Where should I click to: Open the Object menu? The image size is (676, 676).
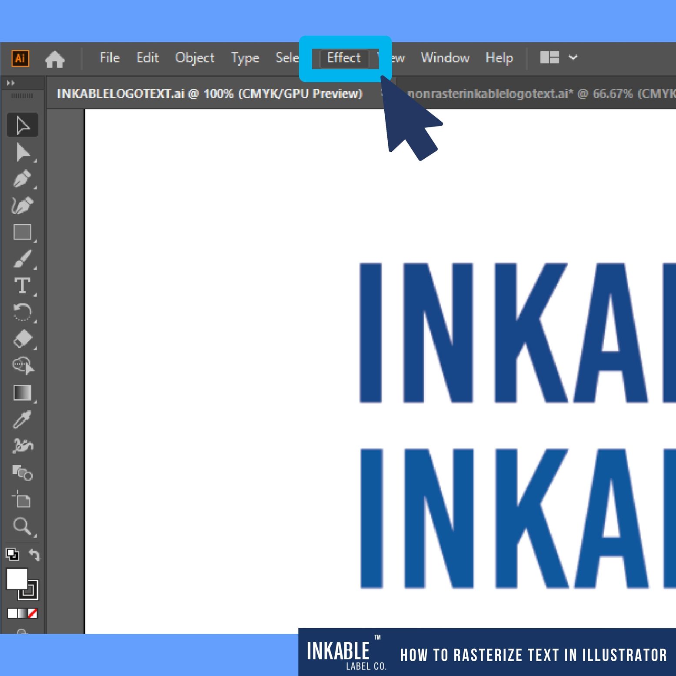tap(194, 58)
